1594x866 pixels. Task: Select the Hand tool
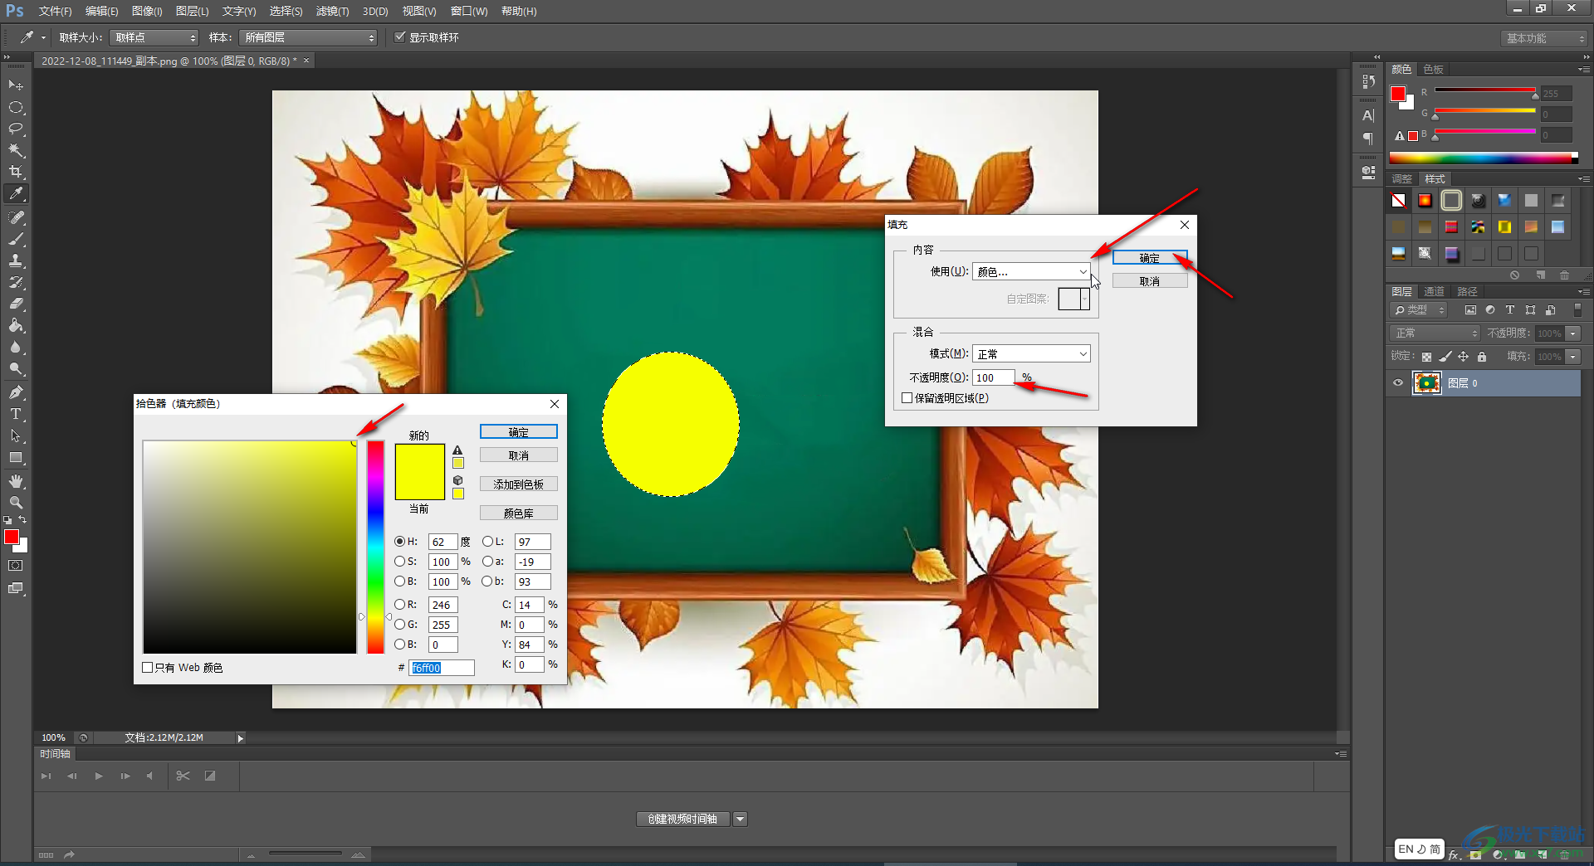pos(16,481)
